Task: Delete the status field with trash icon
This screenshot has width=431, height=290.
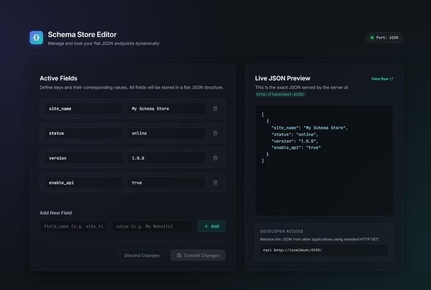Action: coord(215,133)
